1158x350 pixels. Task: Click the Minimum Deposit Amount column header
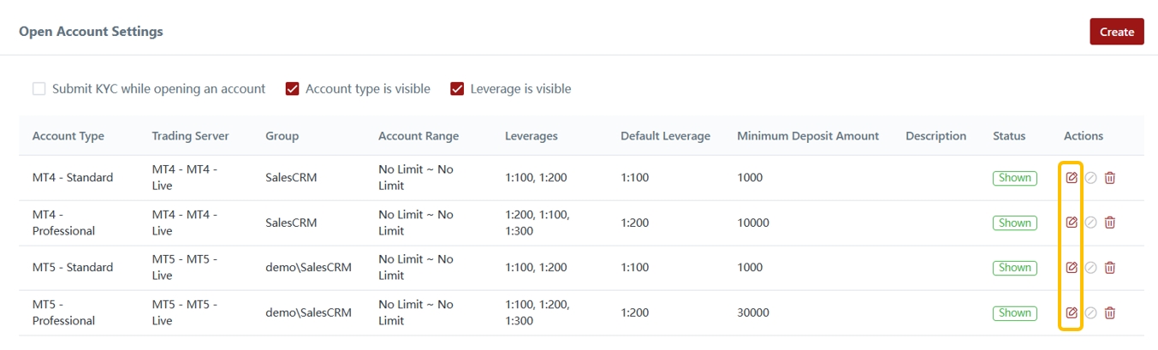coord(807,136)
